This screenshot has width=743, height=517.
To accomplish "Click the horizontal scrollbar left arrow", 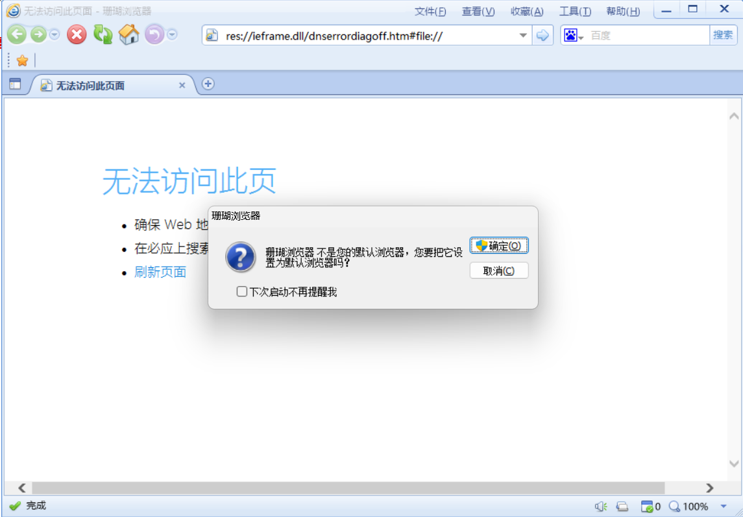I will click(x=22, y=488).
